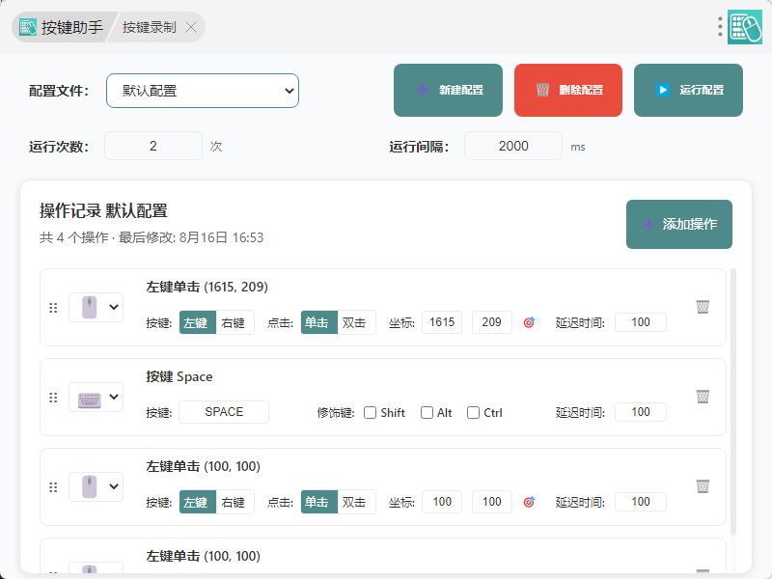Open type dropdown of 按键 Space row
The width and height of the screenshot is (772, 579).
96,398
